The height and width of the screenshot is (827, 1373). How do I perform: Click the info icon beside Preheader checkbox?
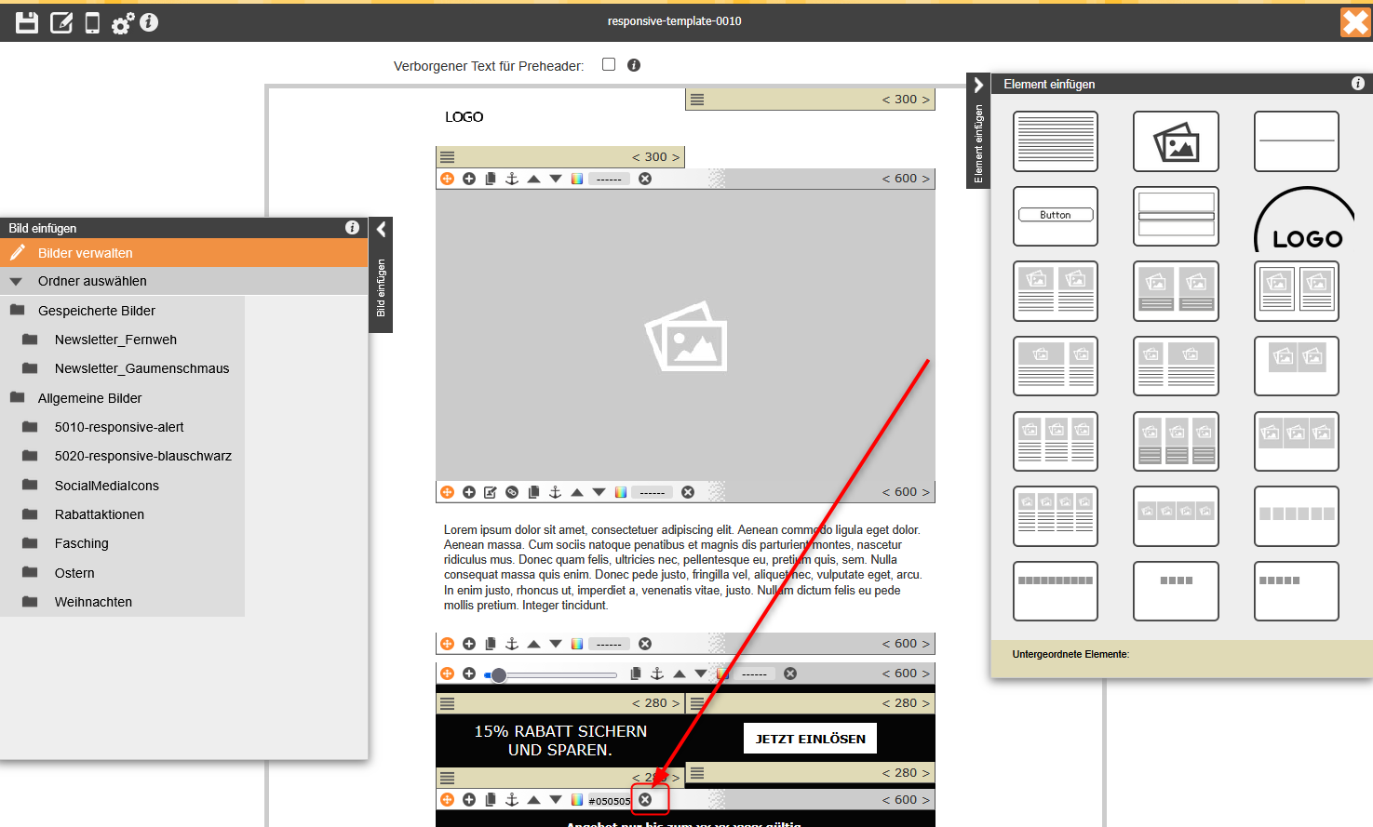tap(634, 65)
